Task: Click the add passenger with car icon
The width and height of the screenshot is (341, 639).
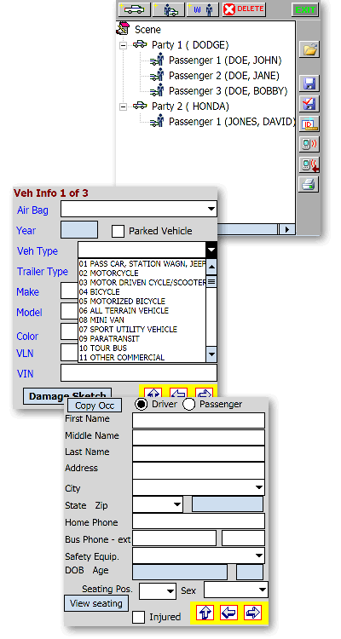Action: [168, 9]
